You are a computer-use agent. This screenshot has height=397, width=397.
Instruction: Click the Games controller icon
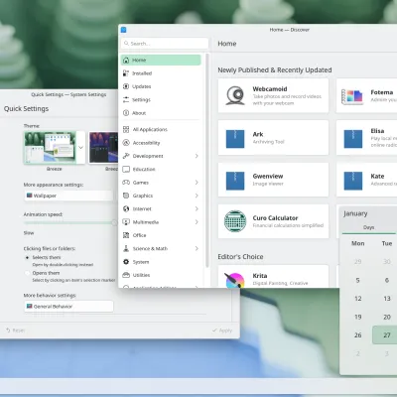[126, 183]
